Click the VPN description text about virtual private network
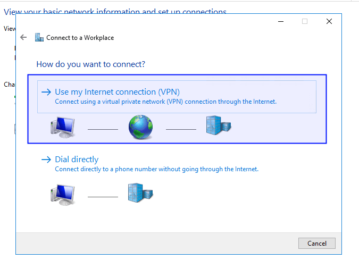The width and height of the screenshot is (359, 268). pyautogui.click(x=165, y=102)
